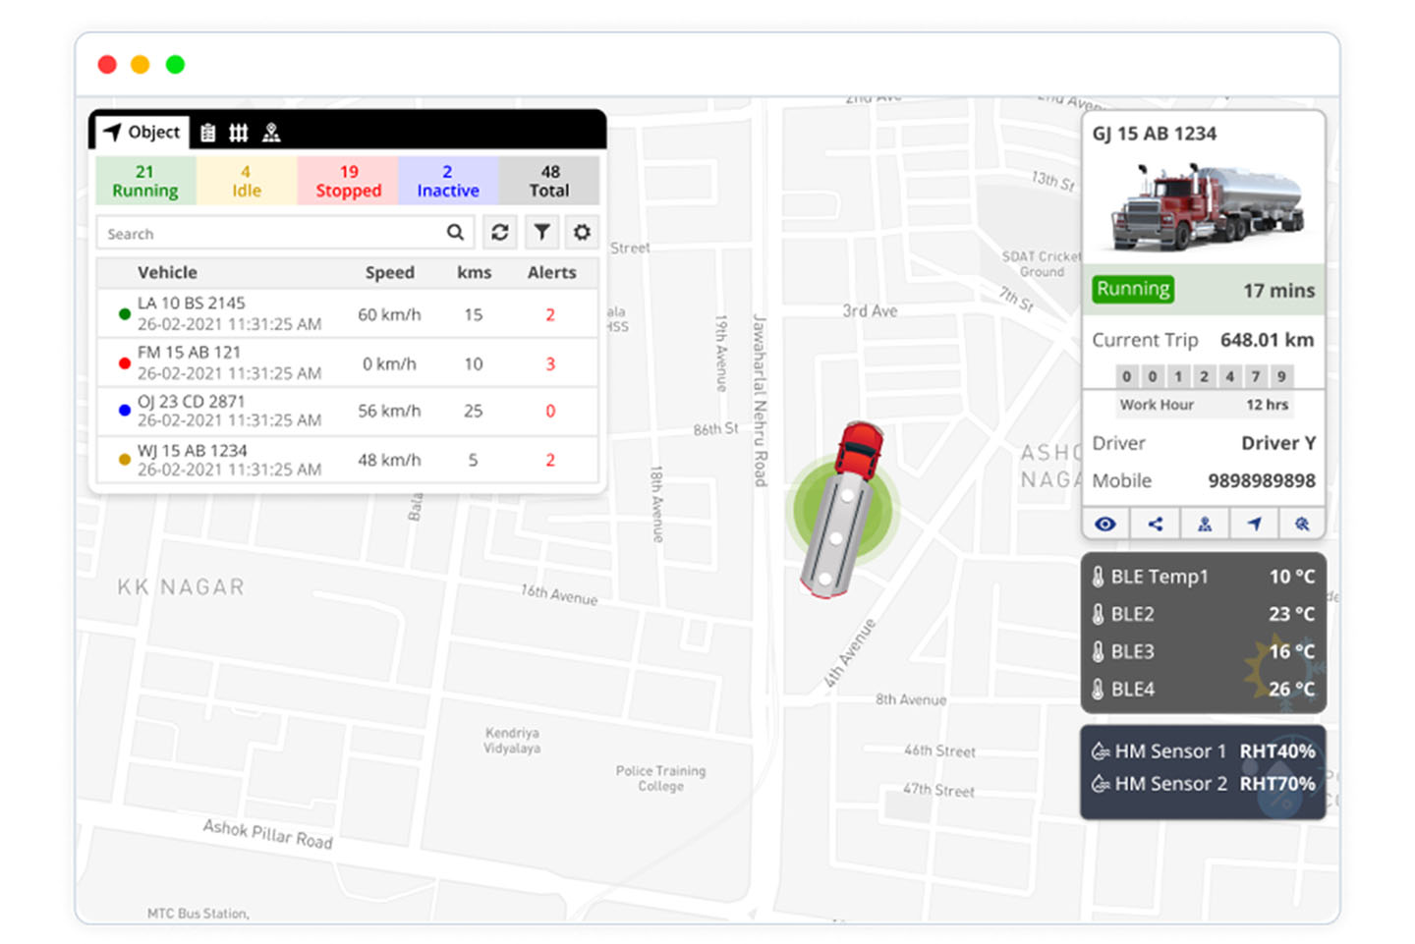Image resolution: width=1415 pixels, height=944 pixels.
Task: Select the BLE4 sensor row
Action: [x=1204, y=689]
